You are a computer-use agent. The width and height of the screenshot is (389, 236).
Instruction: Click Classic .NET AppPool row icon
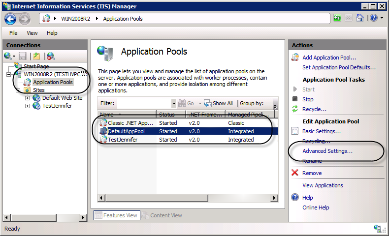pos(103,122)
